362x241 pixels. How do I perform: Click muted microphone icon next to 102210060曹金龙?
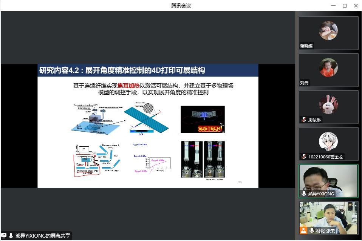coord(304,157)
